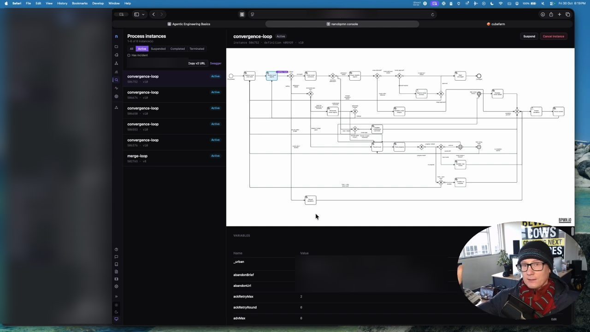
Task: Select the search icon in left sidebar
Action: pyautogui.click(x=116, y=80)
